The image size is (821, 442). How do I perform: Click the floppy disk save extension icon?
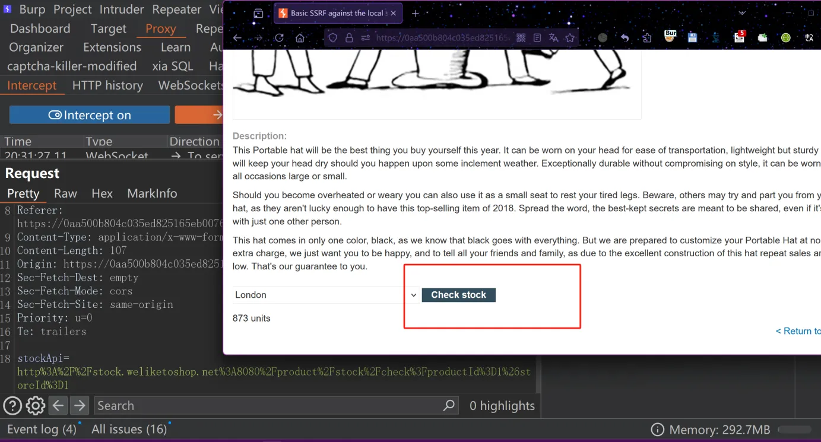pyautogui.click(x=692, y=37)
